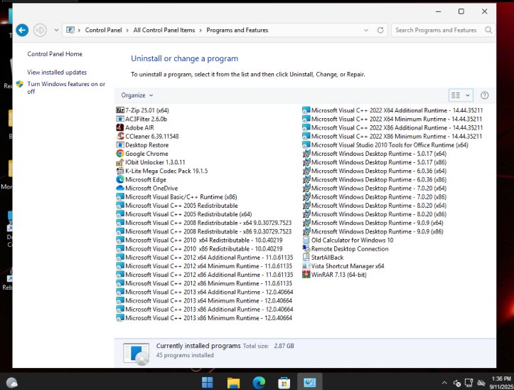Expand the arrow after Control Panel breadcrumb
The image size is (514, 390).
tap(127, 30)
